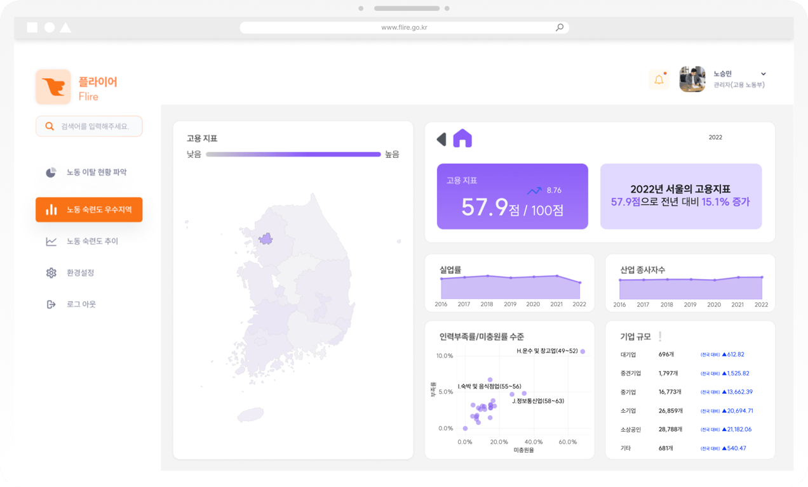Click the 소기업 value 26,859개
This screenshot has width=808, height=487.
[x=670, y=411]
